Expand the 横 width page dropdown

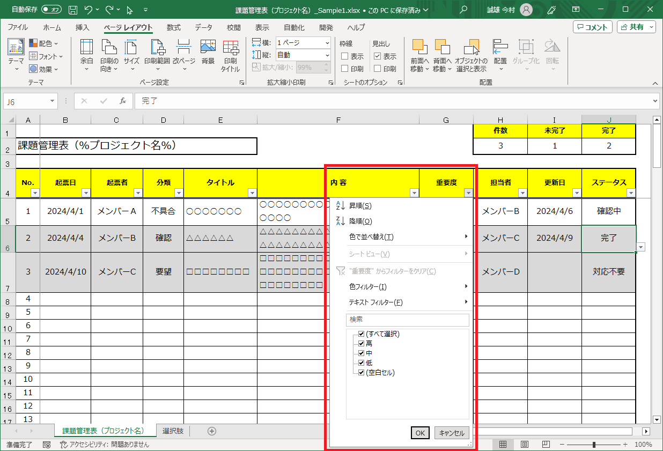click(x=327, y=43)
